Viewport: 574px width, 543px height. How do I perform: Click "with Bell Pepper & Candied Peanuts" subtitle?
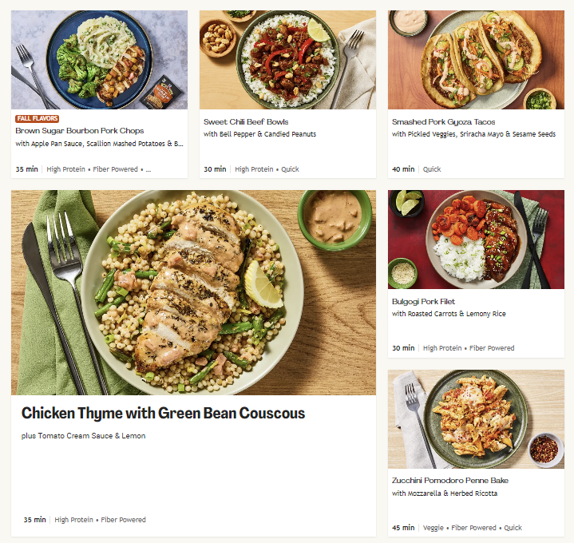259,134
